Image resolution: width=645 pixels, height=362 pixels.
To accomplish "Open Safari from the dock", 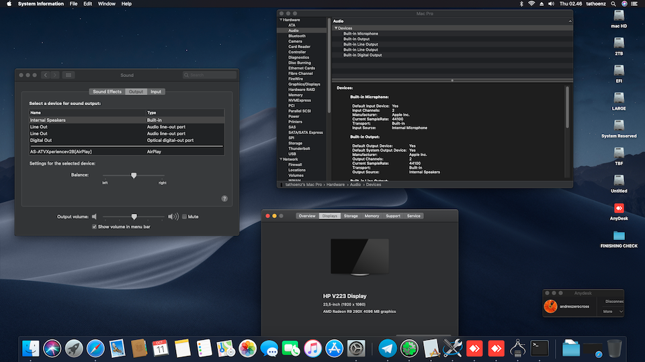I will click(95, 349).
